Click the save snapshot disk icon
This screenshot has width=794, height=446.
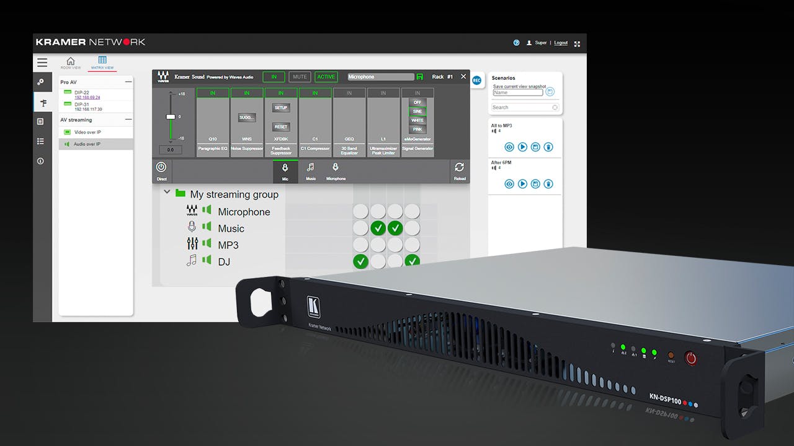550,92
